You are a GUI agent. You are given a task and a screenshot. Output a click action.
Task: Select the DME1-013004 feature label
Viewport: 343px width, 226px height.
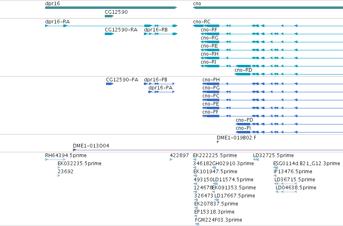(91, 146)
